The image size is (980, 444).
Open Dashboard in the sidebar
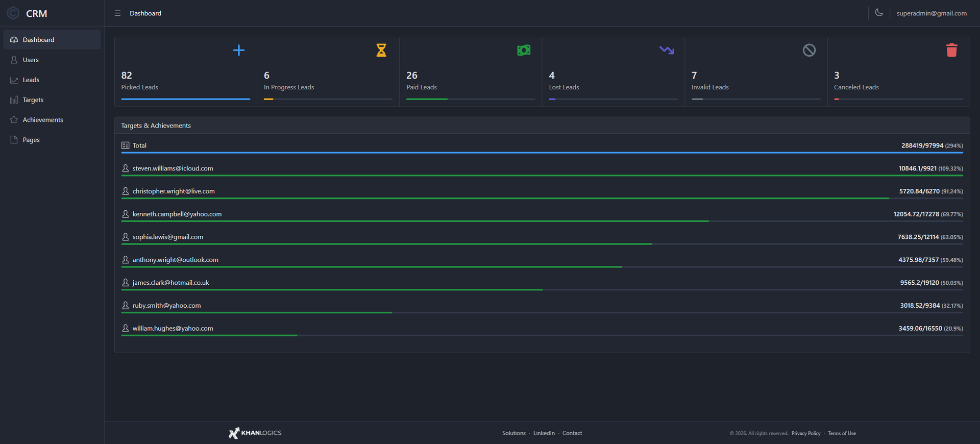(52, 40)
